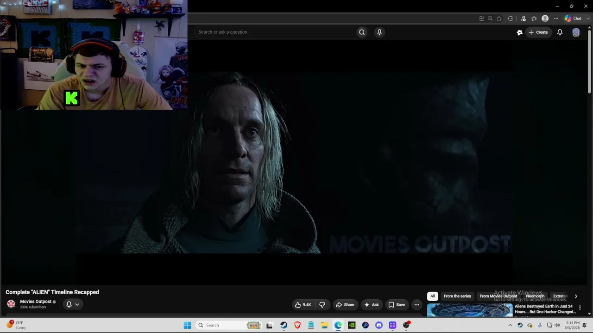Switch to Microsoft Edge on the taskbar
This screenshot has width=593, height=333.
pos(338,325)
